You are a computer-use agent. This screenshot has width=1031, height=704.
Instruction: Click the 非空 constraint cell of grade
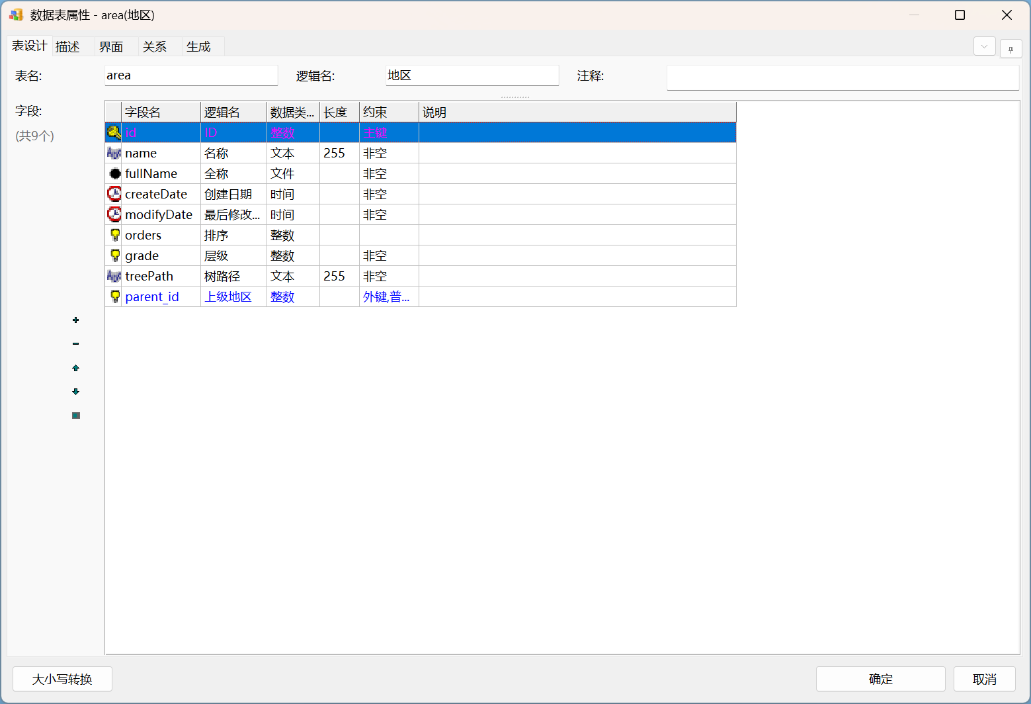coord(389,255)
